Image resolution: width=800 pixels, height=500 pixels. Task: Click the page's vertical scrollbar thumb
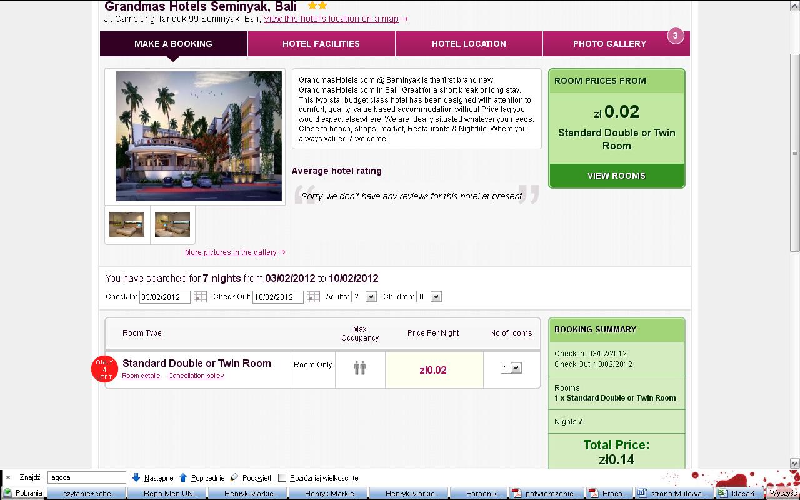795,153
